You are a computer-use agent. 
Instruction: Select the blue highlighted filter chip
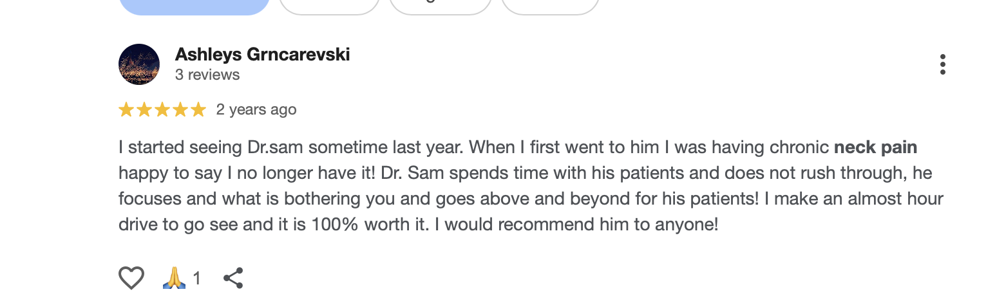point(194,5)
